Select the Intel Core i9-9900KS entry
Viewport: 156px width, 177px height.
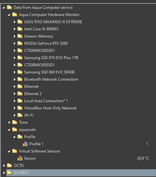point(42,29)
